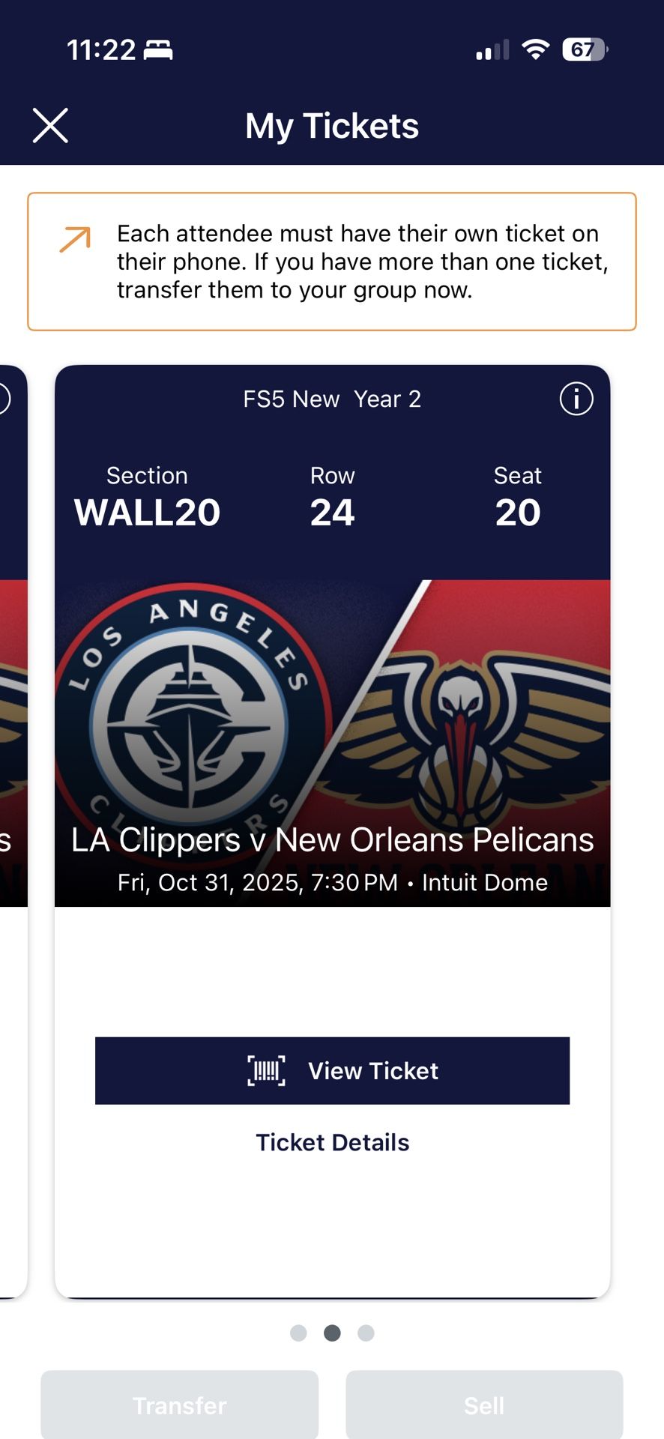The width and height of the screenshot is (664, 1439).
Task: Jump to third ticket page dot
Action: click(x=366, y=1333)
